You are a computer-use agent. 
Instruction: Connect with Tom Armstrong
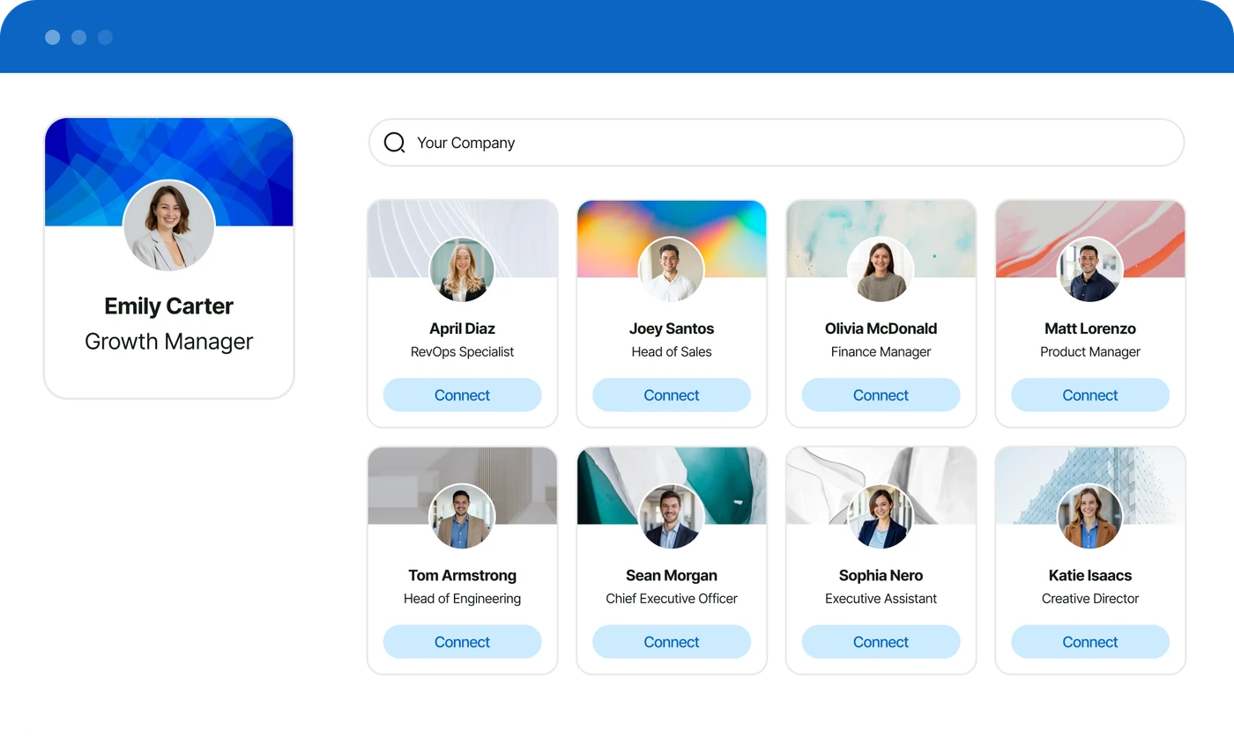click(x=462, y=642)
